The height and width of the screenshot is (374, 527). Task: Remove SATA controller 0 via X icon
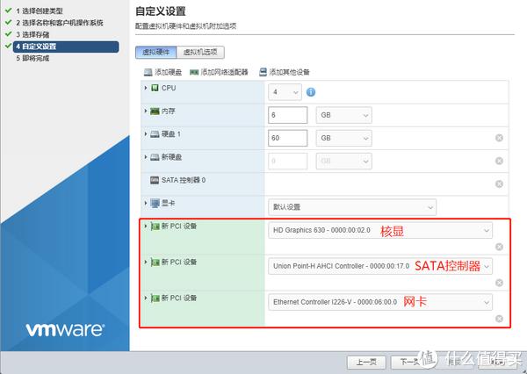[499, 183]
